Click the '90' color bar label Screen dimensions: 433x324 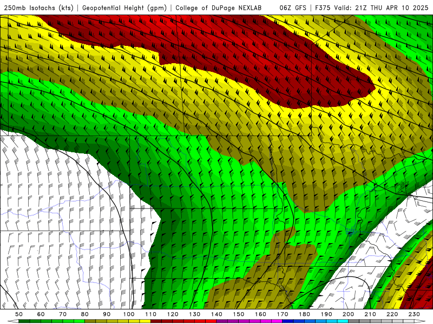click(107, 314)
